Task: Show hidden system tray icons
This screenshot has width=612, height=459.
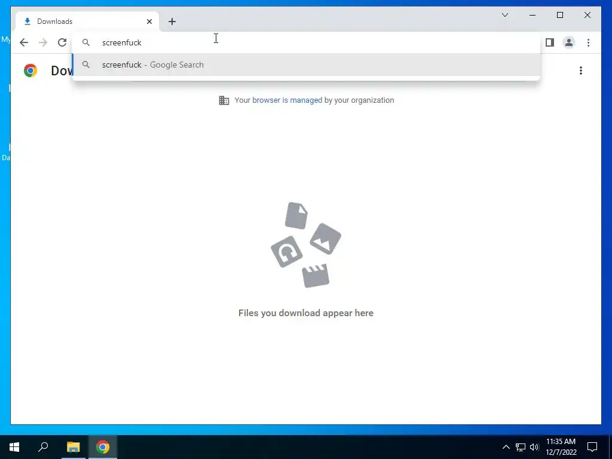Action: point(506,447)
